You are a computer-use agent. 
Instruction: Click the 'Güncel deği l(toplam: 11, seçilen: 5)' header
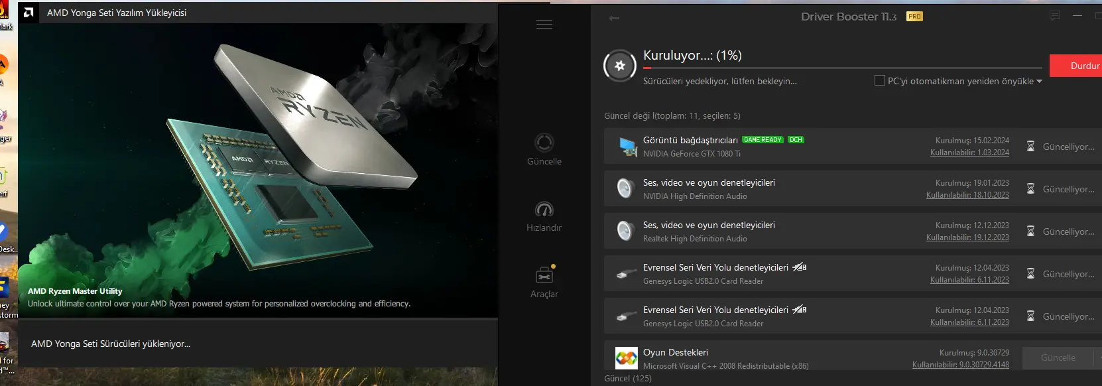(x=672, y=115)
